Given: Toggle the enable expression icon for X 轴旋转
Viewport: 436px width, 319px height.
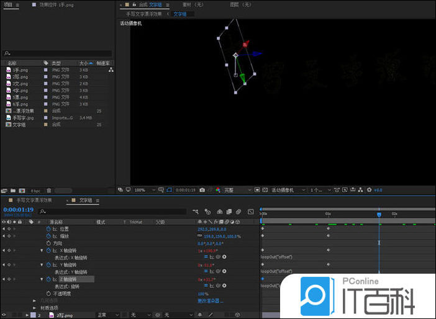Looking at the screenshot, I should pos(206,257).
